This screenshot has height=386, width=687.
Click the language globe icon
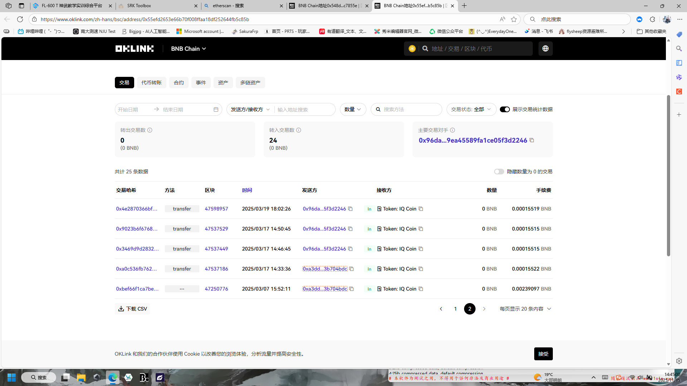coord(545,49)
